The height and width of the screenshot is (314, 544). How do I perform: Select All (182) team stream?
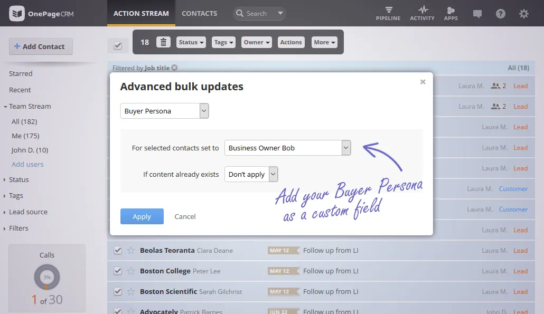click(x=24, y=121)
